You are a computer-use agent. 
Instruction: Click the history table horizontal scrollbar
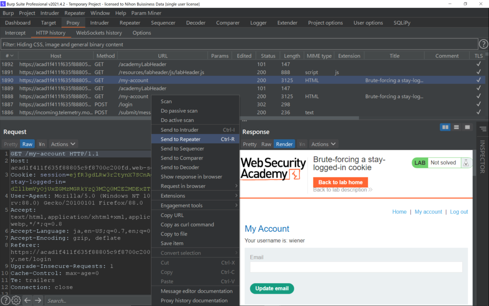(x=179, y=118)
